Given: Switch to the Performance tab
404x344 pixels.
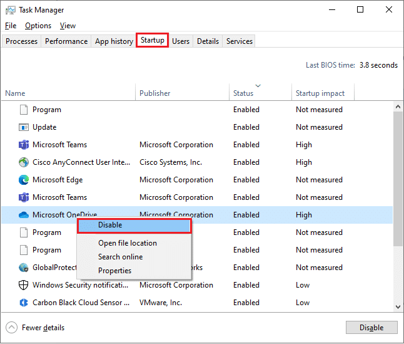Looking at the screenshot, I should [x=66, y=41].
